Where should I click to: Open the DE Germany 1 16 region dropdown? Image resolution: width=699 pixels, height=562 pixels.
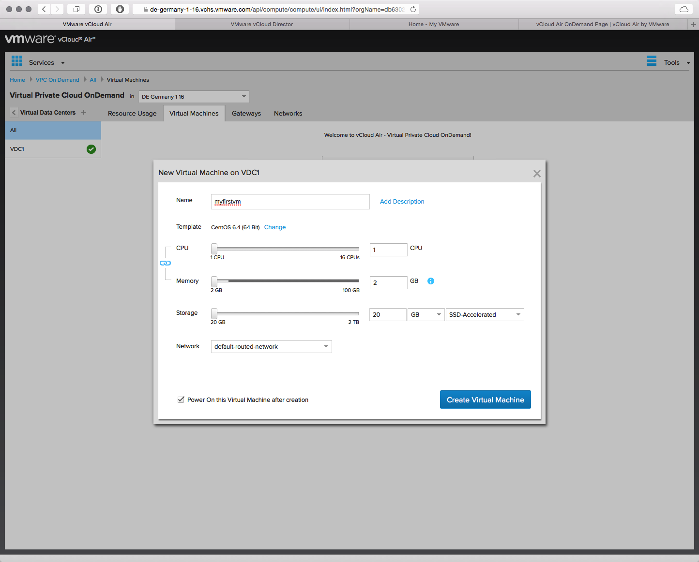tap(194, 97)
